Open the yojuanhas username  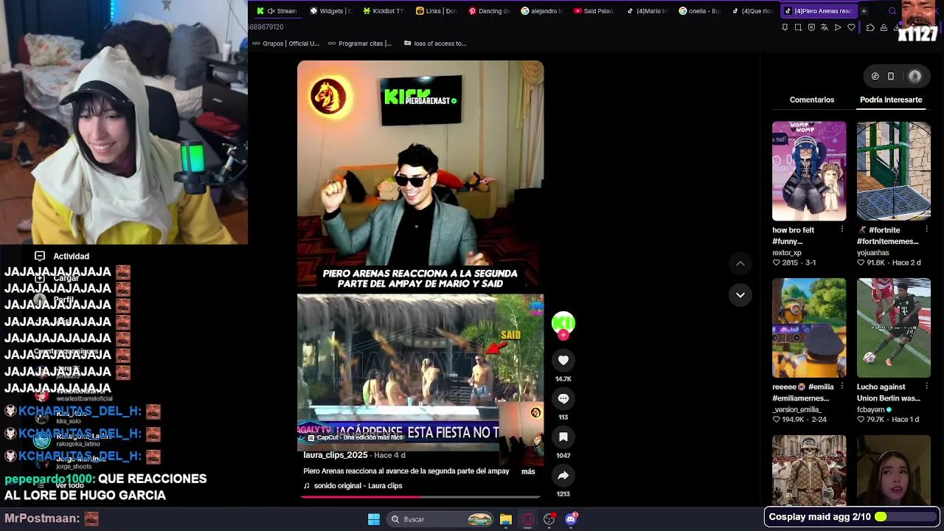coord(873,253)
